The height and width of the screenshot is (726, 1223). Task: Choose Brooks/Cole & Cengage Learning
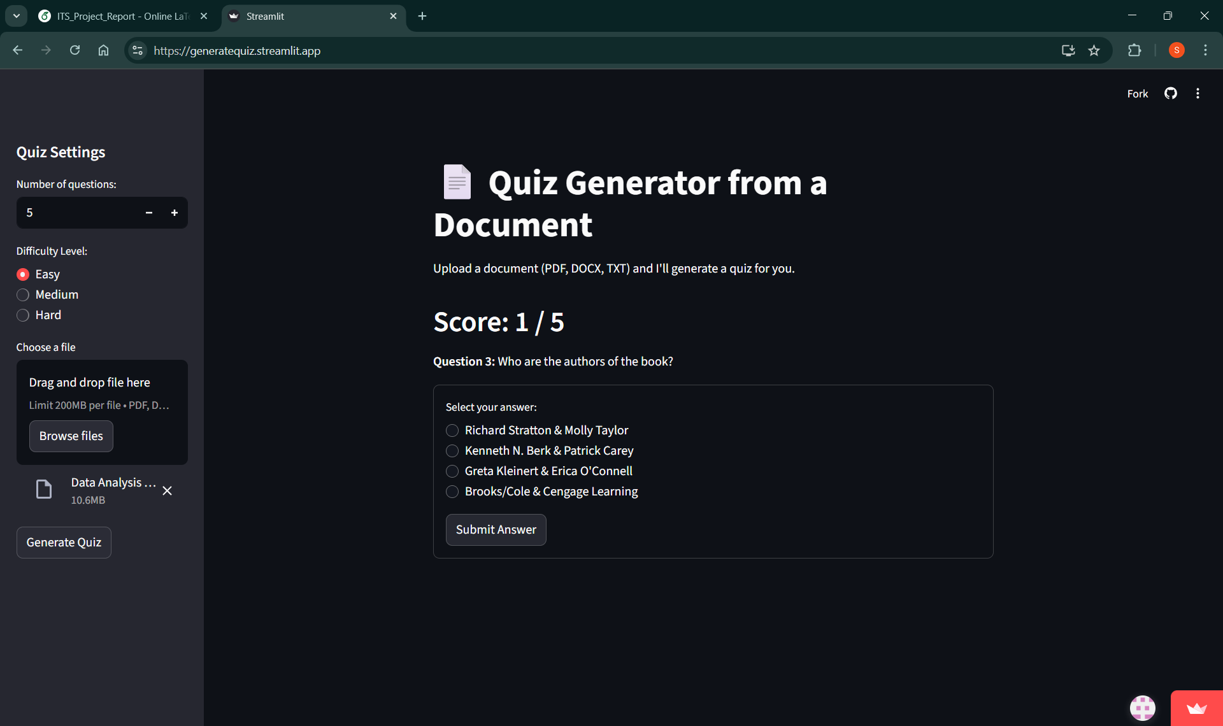pyautogui.click(x=541, y=492)
